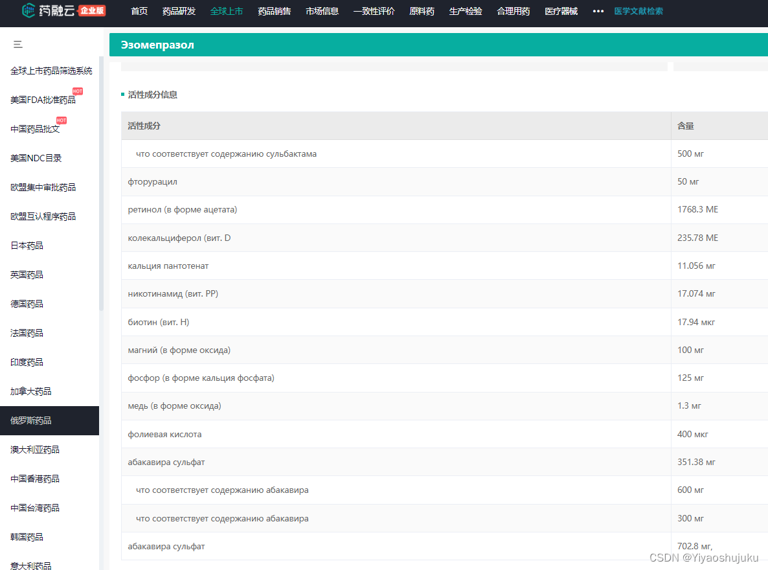Open 澳大利亚药品 sidebar item
Screen dimensions: 768x570
[35, 450]
